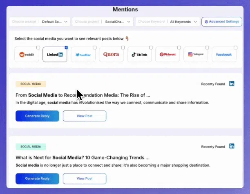Viewport: 250px width, 194px height.
Task: Check the TikTok checkbox
Action: point(151,48)
